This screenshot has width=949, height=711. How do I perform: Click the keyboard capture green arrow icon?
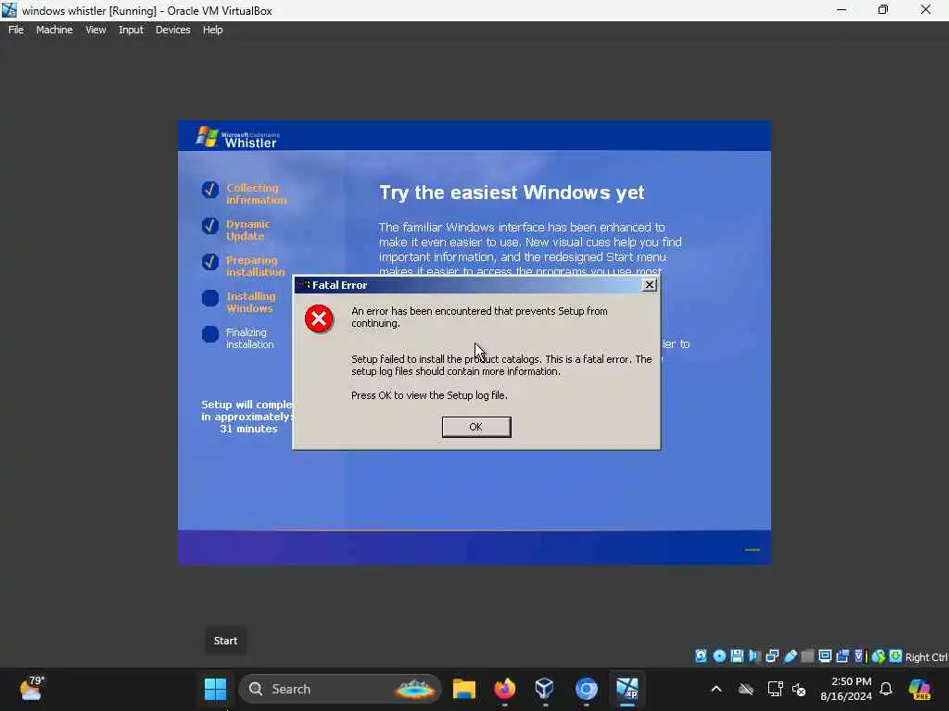pyautogui.click(x=896, y=656)
